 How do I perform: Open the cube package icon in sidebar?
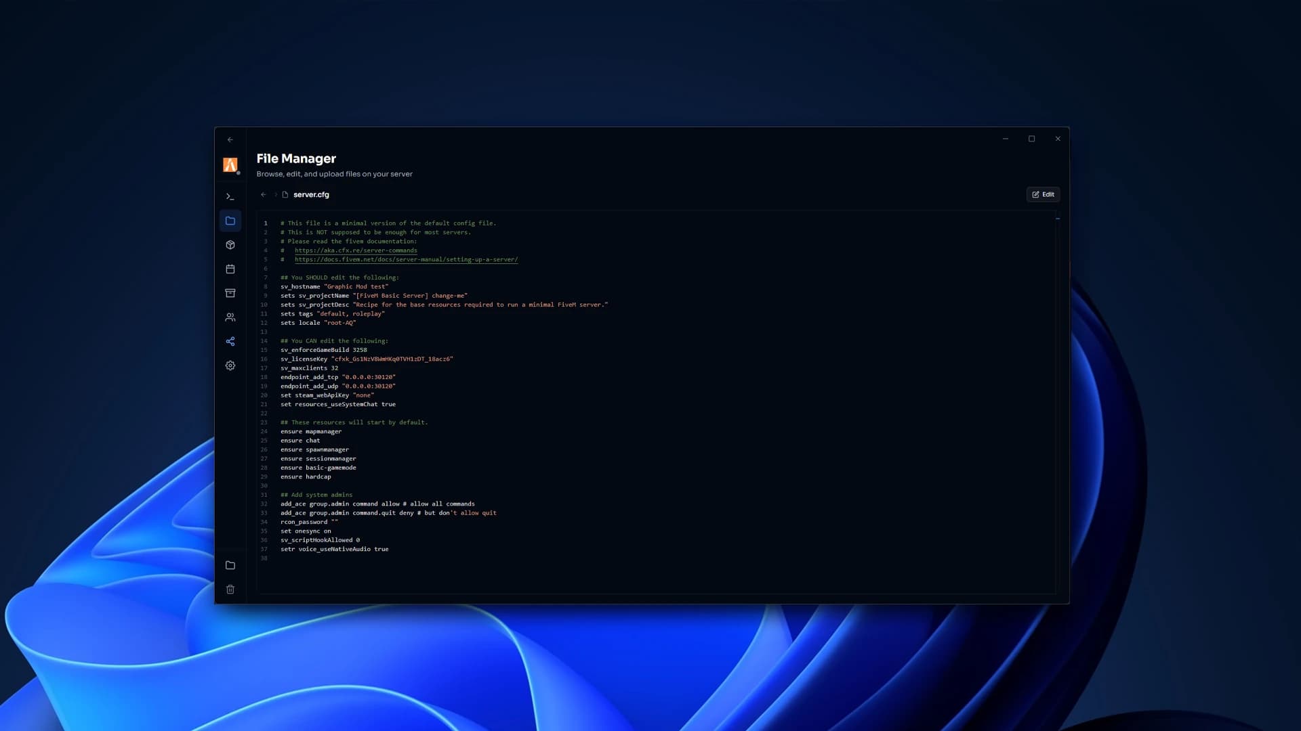(230, 245)
